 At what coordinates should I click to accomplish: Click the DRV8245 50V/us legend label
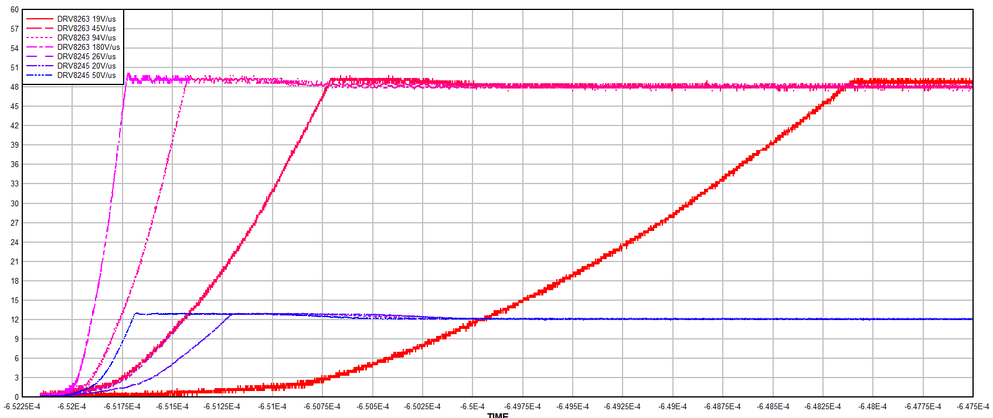tap(86, 75)
